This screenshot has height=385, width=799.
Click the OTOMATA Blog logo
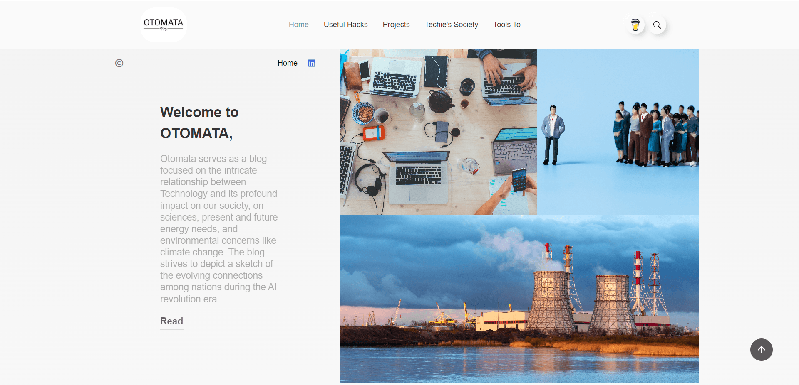pyautogui.click(x=164, y=25)
